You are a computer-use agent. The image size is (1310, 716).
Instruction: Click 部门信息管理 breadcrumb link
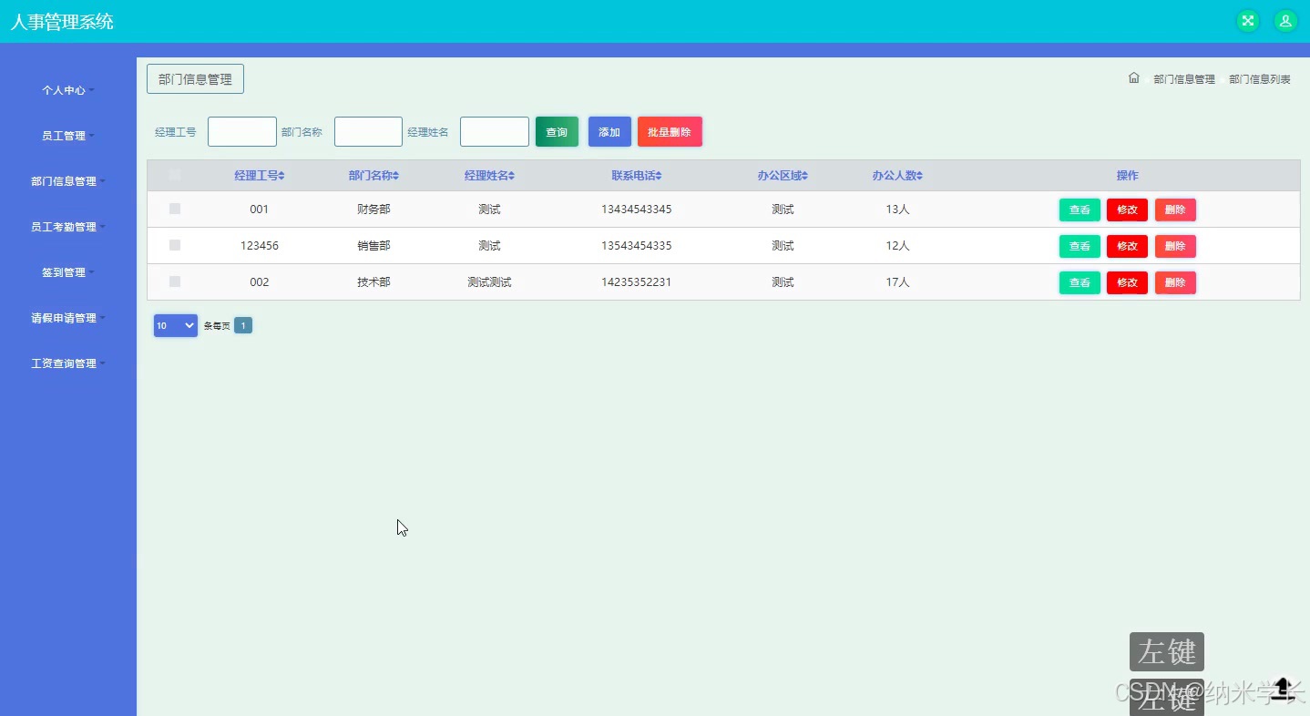pyautogui.click(x=1184, y=79)
